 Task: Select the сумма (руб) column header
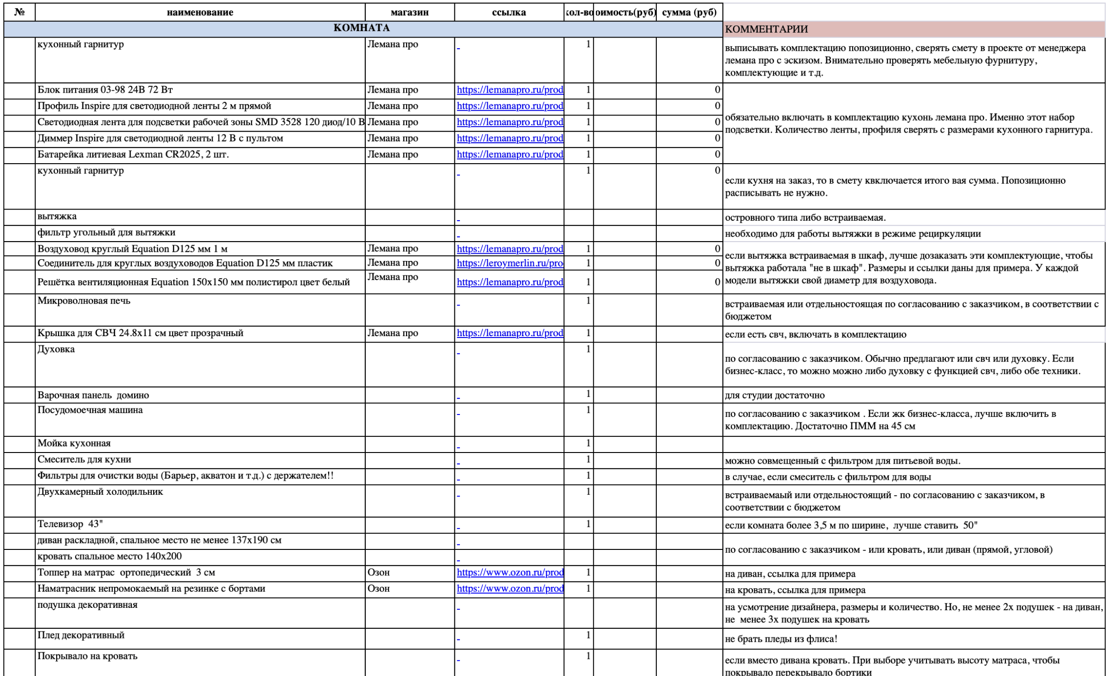tap(689, 13)
